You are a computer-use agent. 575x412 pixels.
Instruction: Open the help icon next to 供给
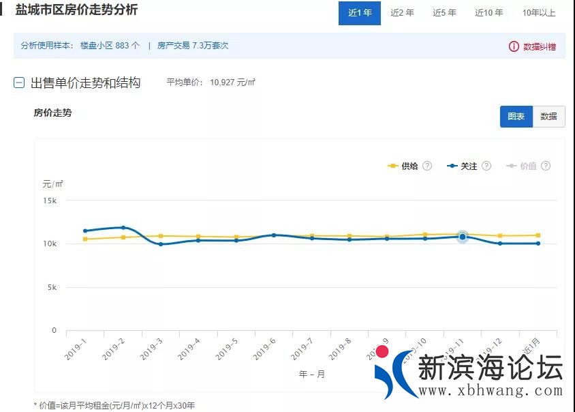point(426,165)
